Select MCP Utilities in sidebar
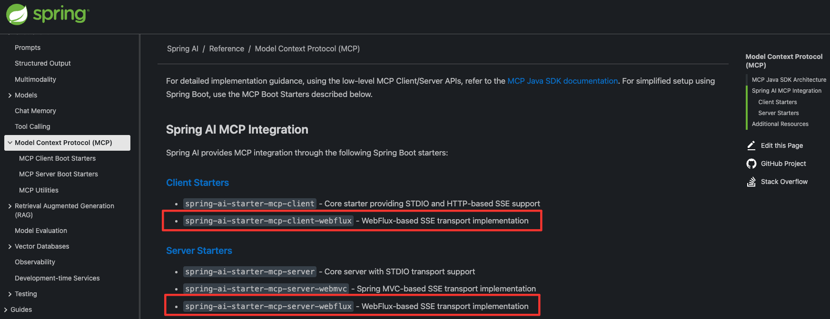Viewport: 830px width, 319px height. point(39,190)
